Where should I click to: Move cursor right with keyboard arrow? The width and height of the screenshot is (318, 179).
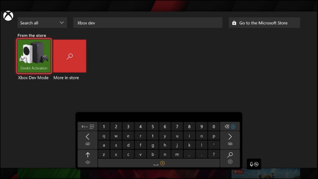coord(230,140)
